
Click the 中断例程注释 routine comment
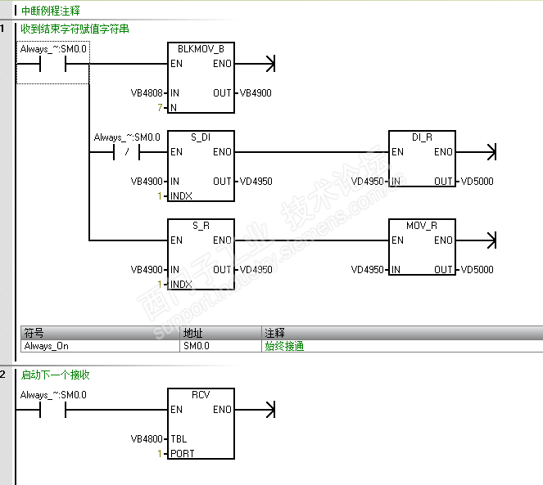(x=51, y=11)
